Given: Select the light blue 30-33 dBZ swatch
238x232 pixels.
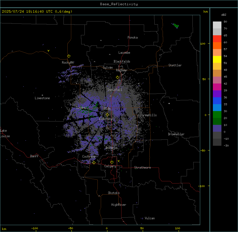Looking at the screenshot, I should (x=217, y=108).
